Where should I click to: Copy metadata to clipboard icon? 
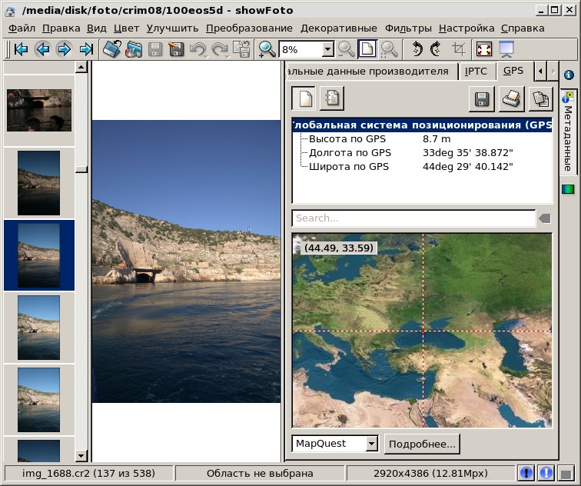540,98
